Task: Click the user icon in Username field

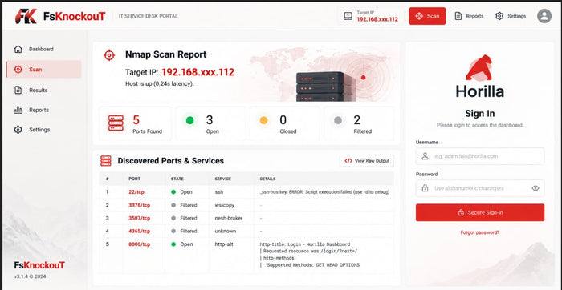Action: pos(425,156)
